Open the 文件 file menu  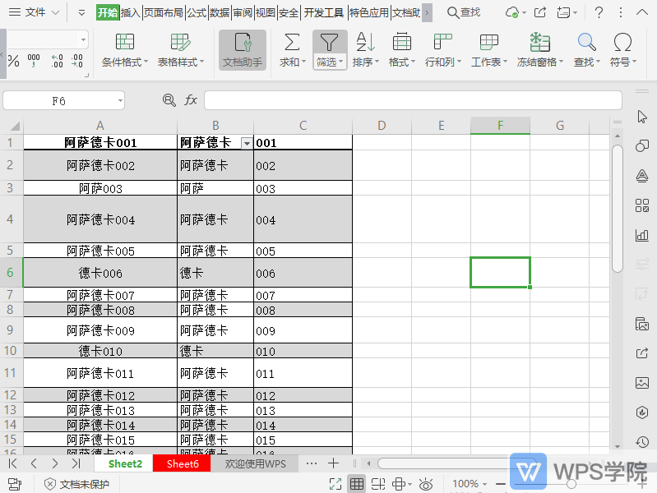click(35, 12)
